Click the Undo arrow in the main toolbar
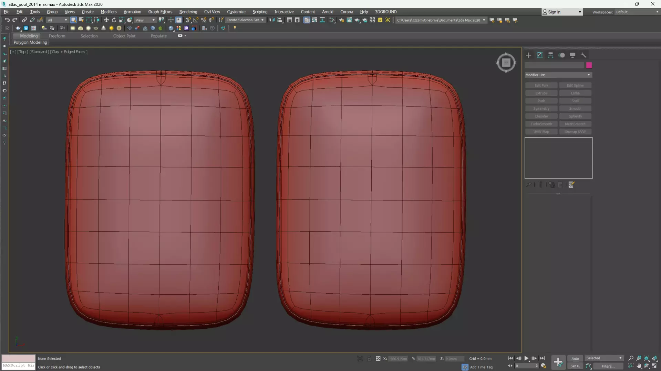Viewport: 661px width, 371px height. pyautogui.click(x=7, y=20)
